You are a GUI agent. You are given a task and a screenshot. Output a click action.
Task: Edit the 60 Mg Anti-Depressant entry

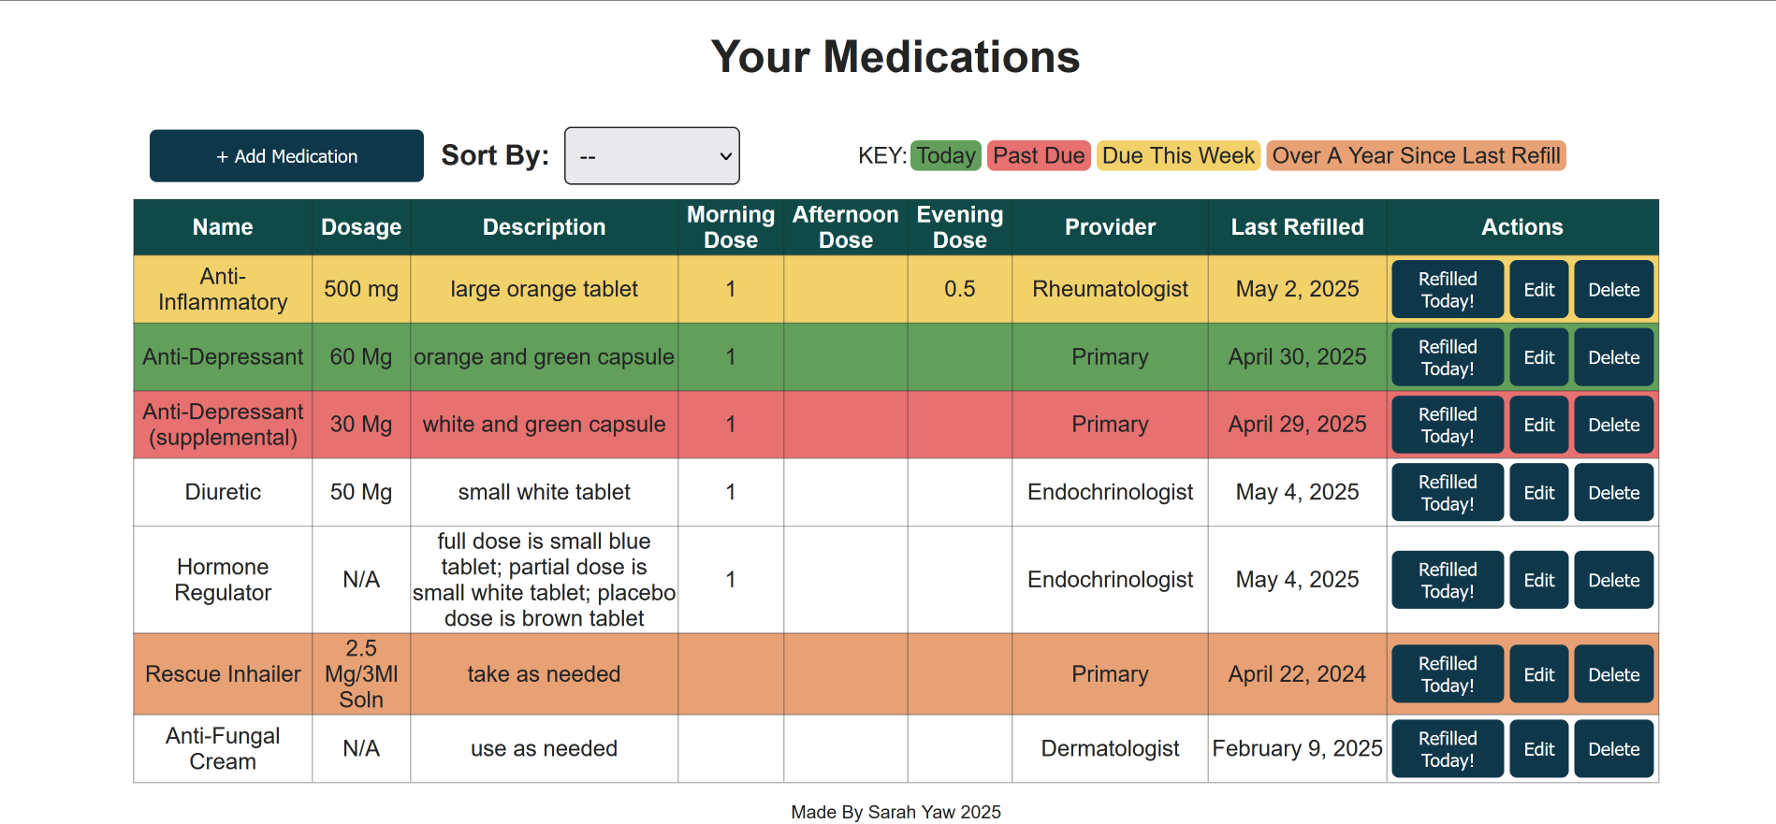tap(1538, 357)
